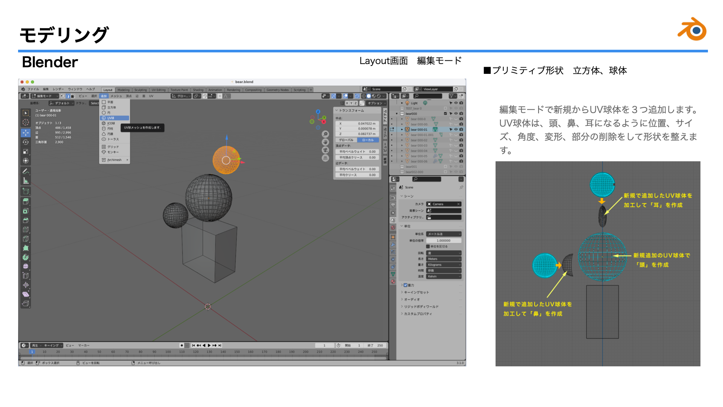Open the Object Data properties tab
The height and width of the screenshot is (407, 723).
tap(393, 274)
